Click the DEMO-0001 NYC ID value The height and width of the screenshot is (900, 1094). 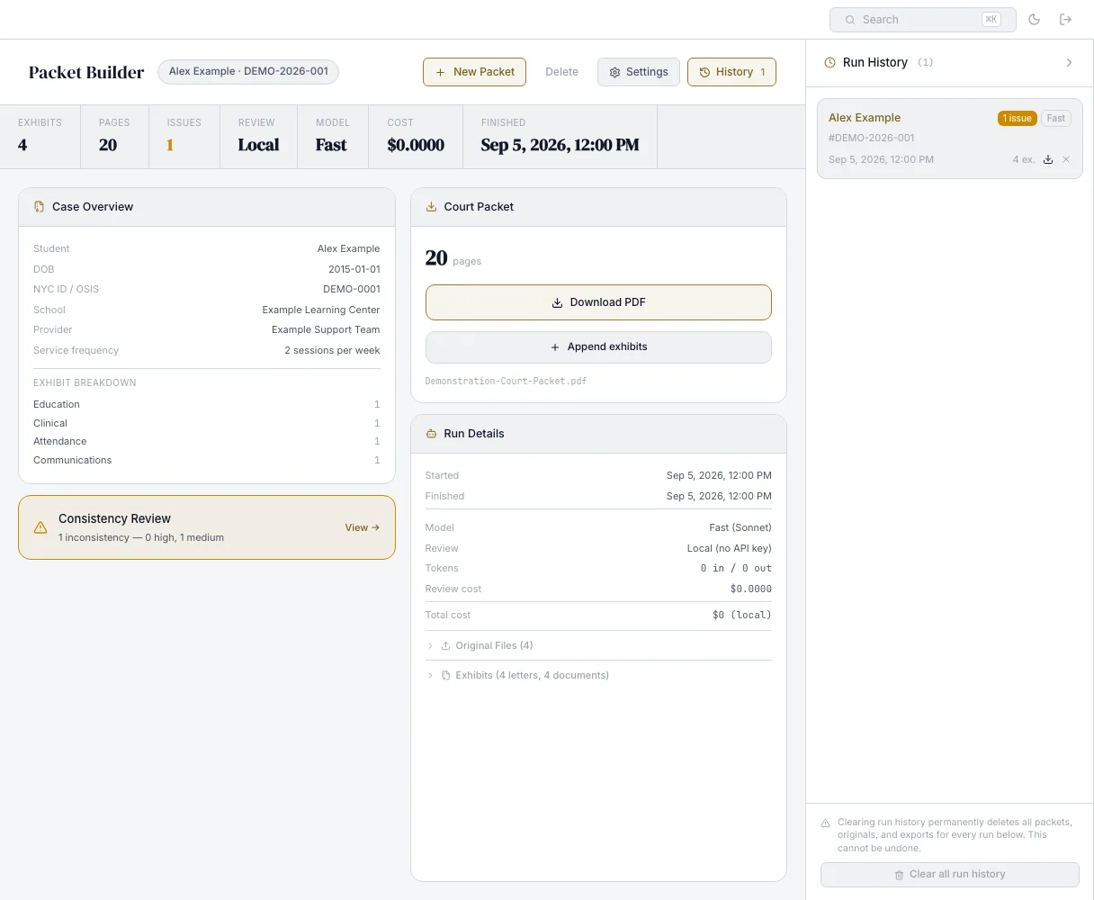click(352, 289)
